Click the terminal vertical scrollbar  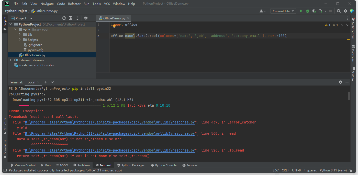point(349,96)
